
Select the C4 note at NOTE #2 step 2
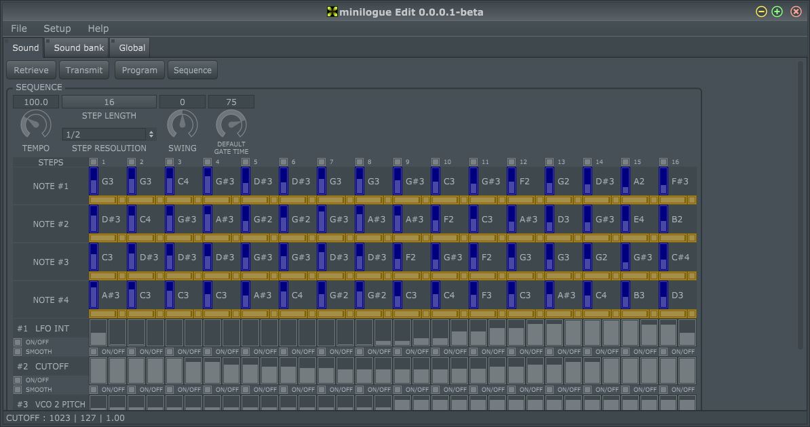point(145,220)
